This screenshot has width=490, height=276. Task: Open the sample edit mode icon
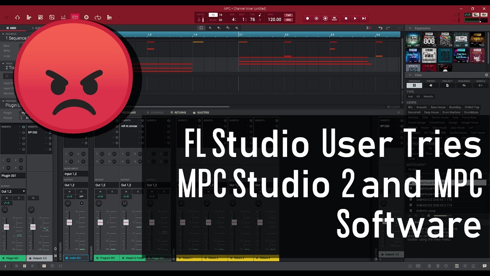[52, 18]
